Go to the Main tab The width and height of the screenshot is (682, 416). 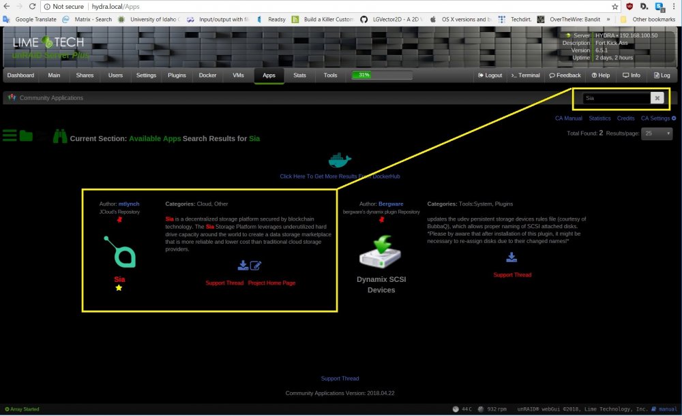pyautogui.click(x=54, y=75)
